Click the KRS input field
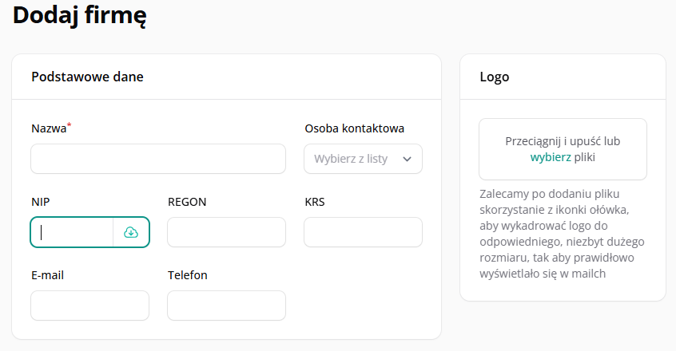The width and height of the screenshot is (676, 351). click(363, 232)
